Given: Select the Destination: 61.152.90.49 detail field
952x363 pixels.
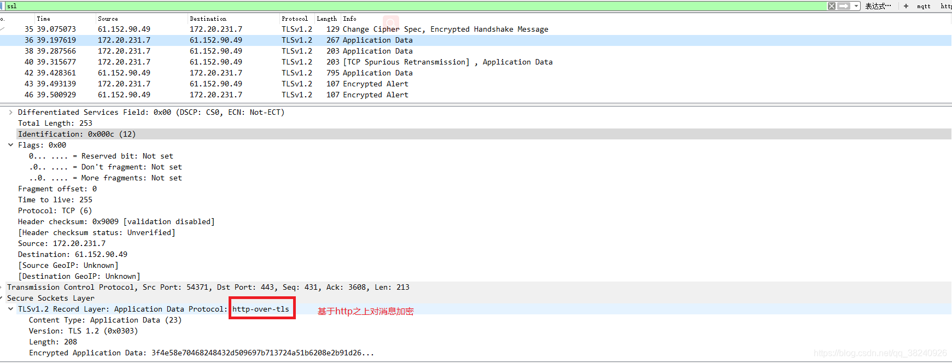Looking at the screenshot, I should (73, 254).
